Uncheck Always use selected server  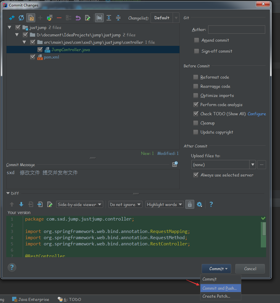(x=196, y=175)
